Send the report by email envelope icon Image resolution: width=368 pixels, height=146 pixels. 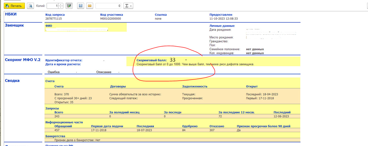pyautogui.click(x=90, y=5)
